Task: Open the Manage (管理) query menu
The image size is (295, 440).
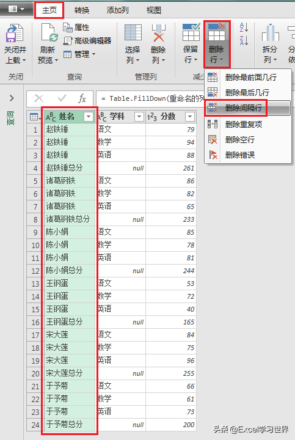Action: pos(79,54)
